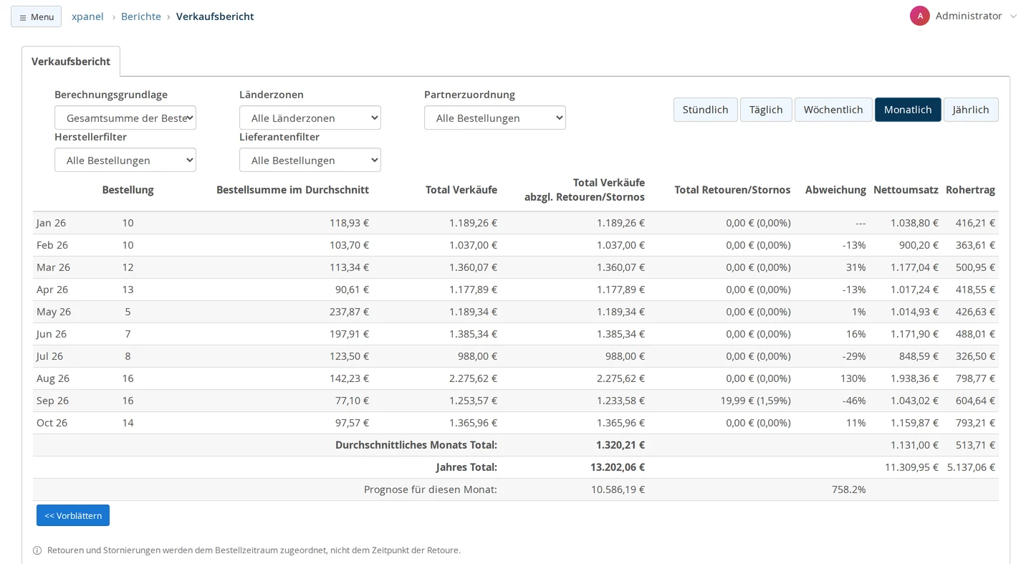Click the Administrator avatar icon
Viewport: 1026px width, 564px height.
coord(920,16)
